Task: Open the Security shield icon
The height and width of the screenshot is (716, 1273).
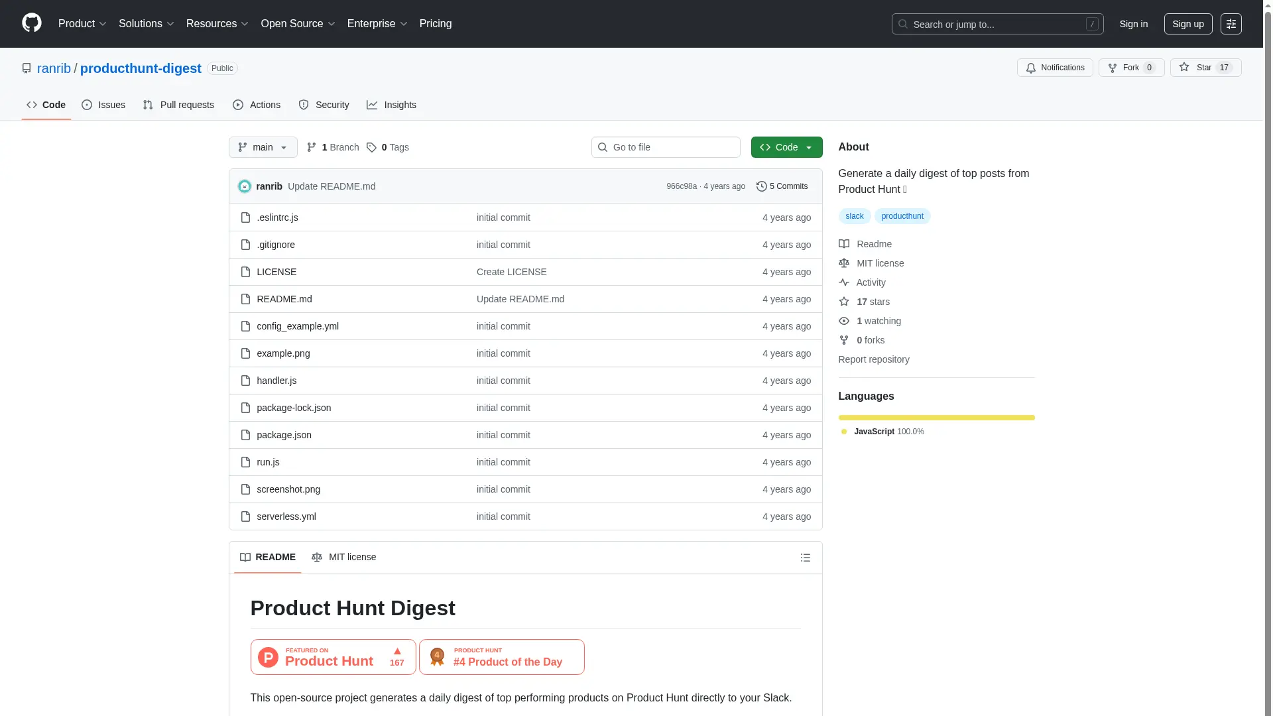Action: (x=304, y=105)
